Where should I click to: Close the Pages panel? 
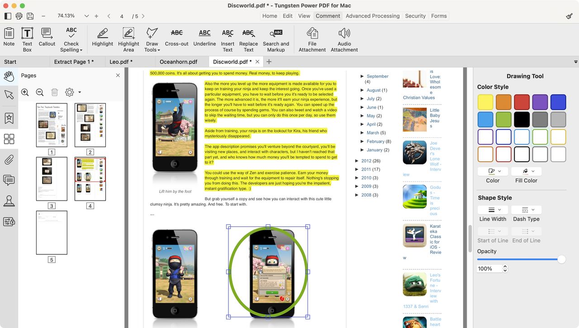[x=118, y=75]
